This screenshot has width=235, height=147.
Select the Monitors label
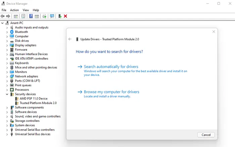21,72
